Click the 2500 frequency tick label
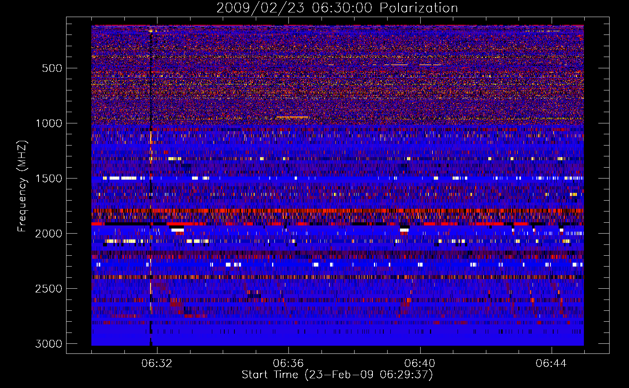The image size is (629, 388). click(x=49, y=289)
